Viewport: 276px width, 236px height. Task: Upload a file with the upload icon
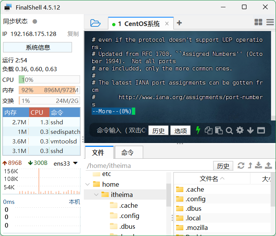(268, 166)
